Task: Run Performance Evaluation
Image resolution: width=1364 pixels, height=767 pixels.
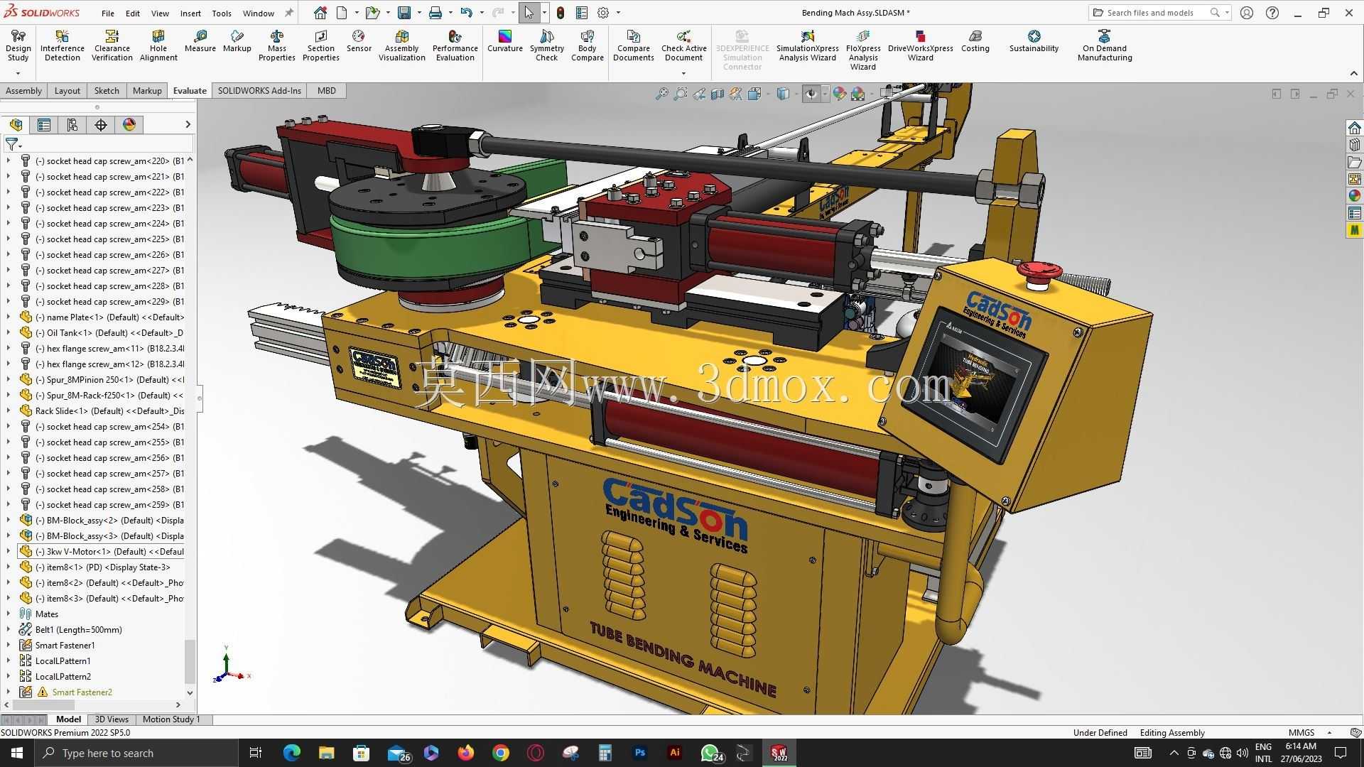Action: 455,45
